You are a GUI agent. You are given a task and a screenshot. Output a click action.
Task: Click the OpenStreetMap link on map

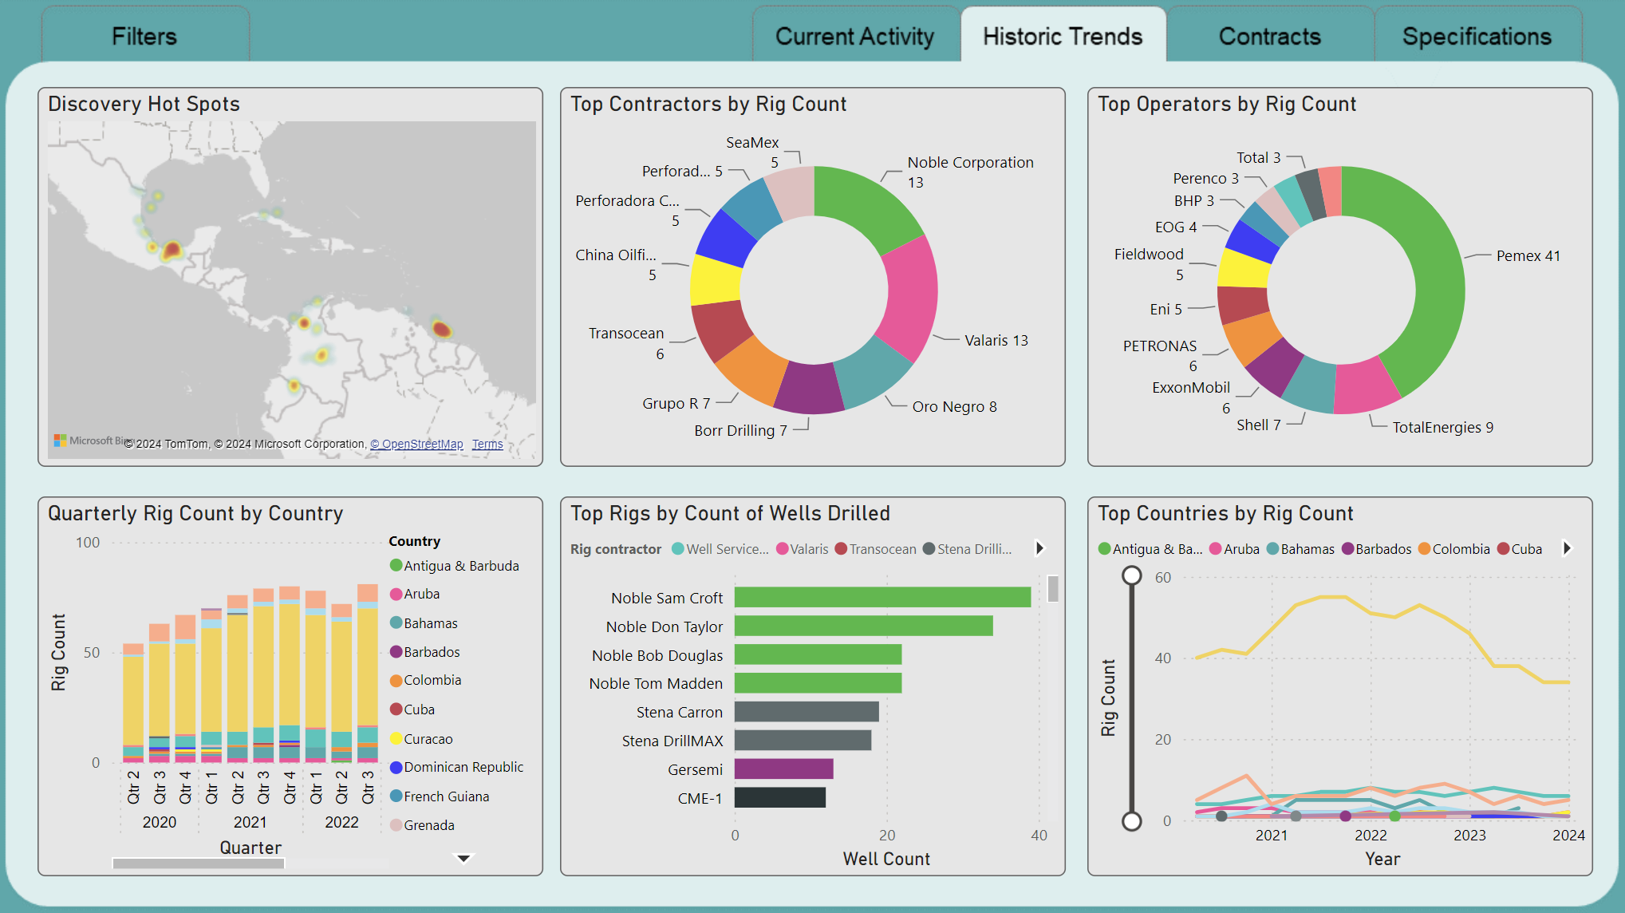click(416, 445)
